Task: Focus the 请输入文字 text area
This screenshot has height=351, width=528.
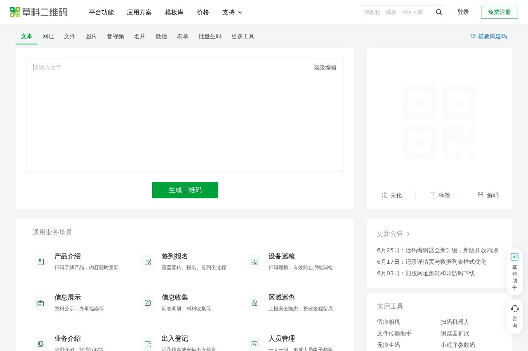Action: coord(185,115)
